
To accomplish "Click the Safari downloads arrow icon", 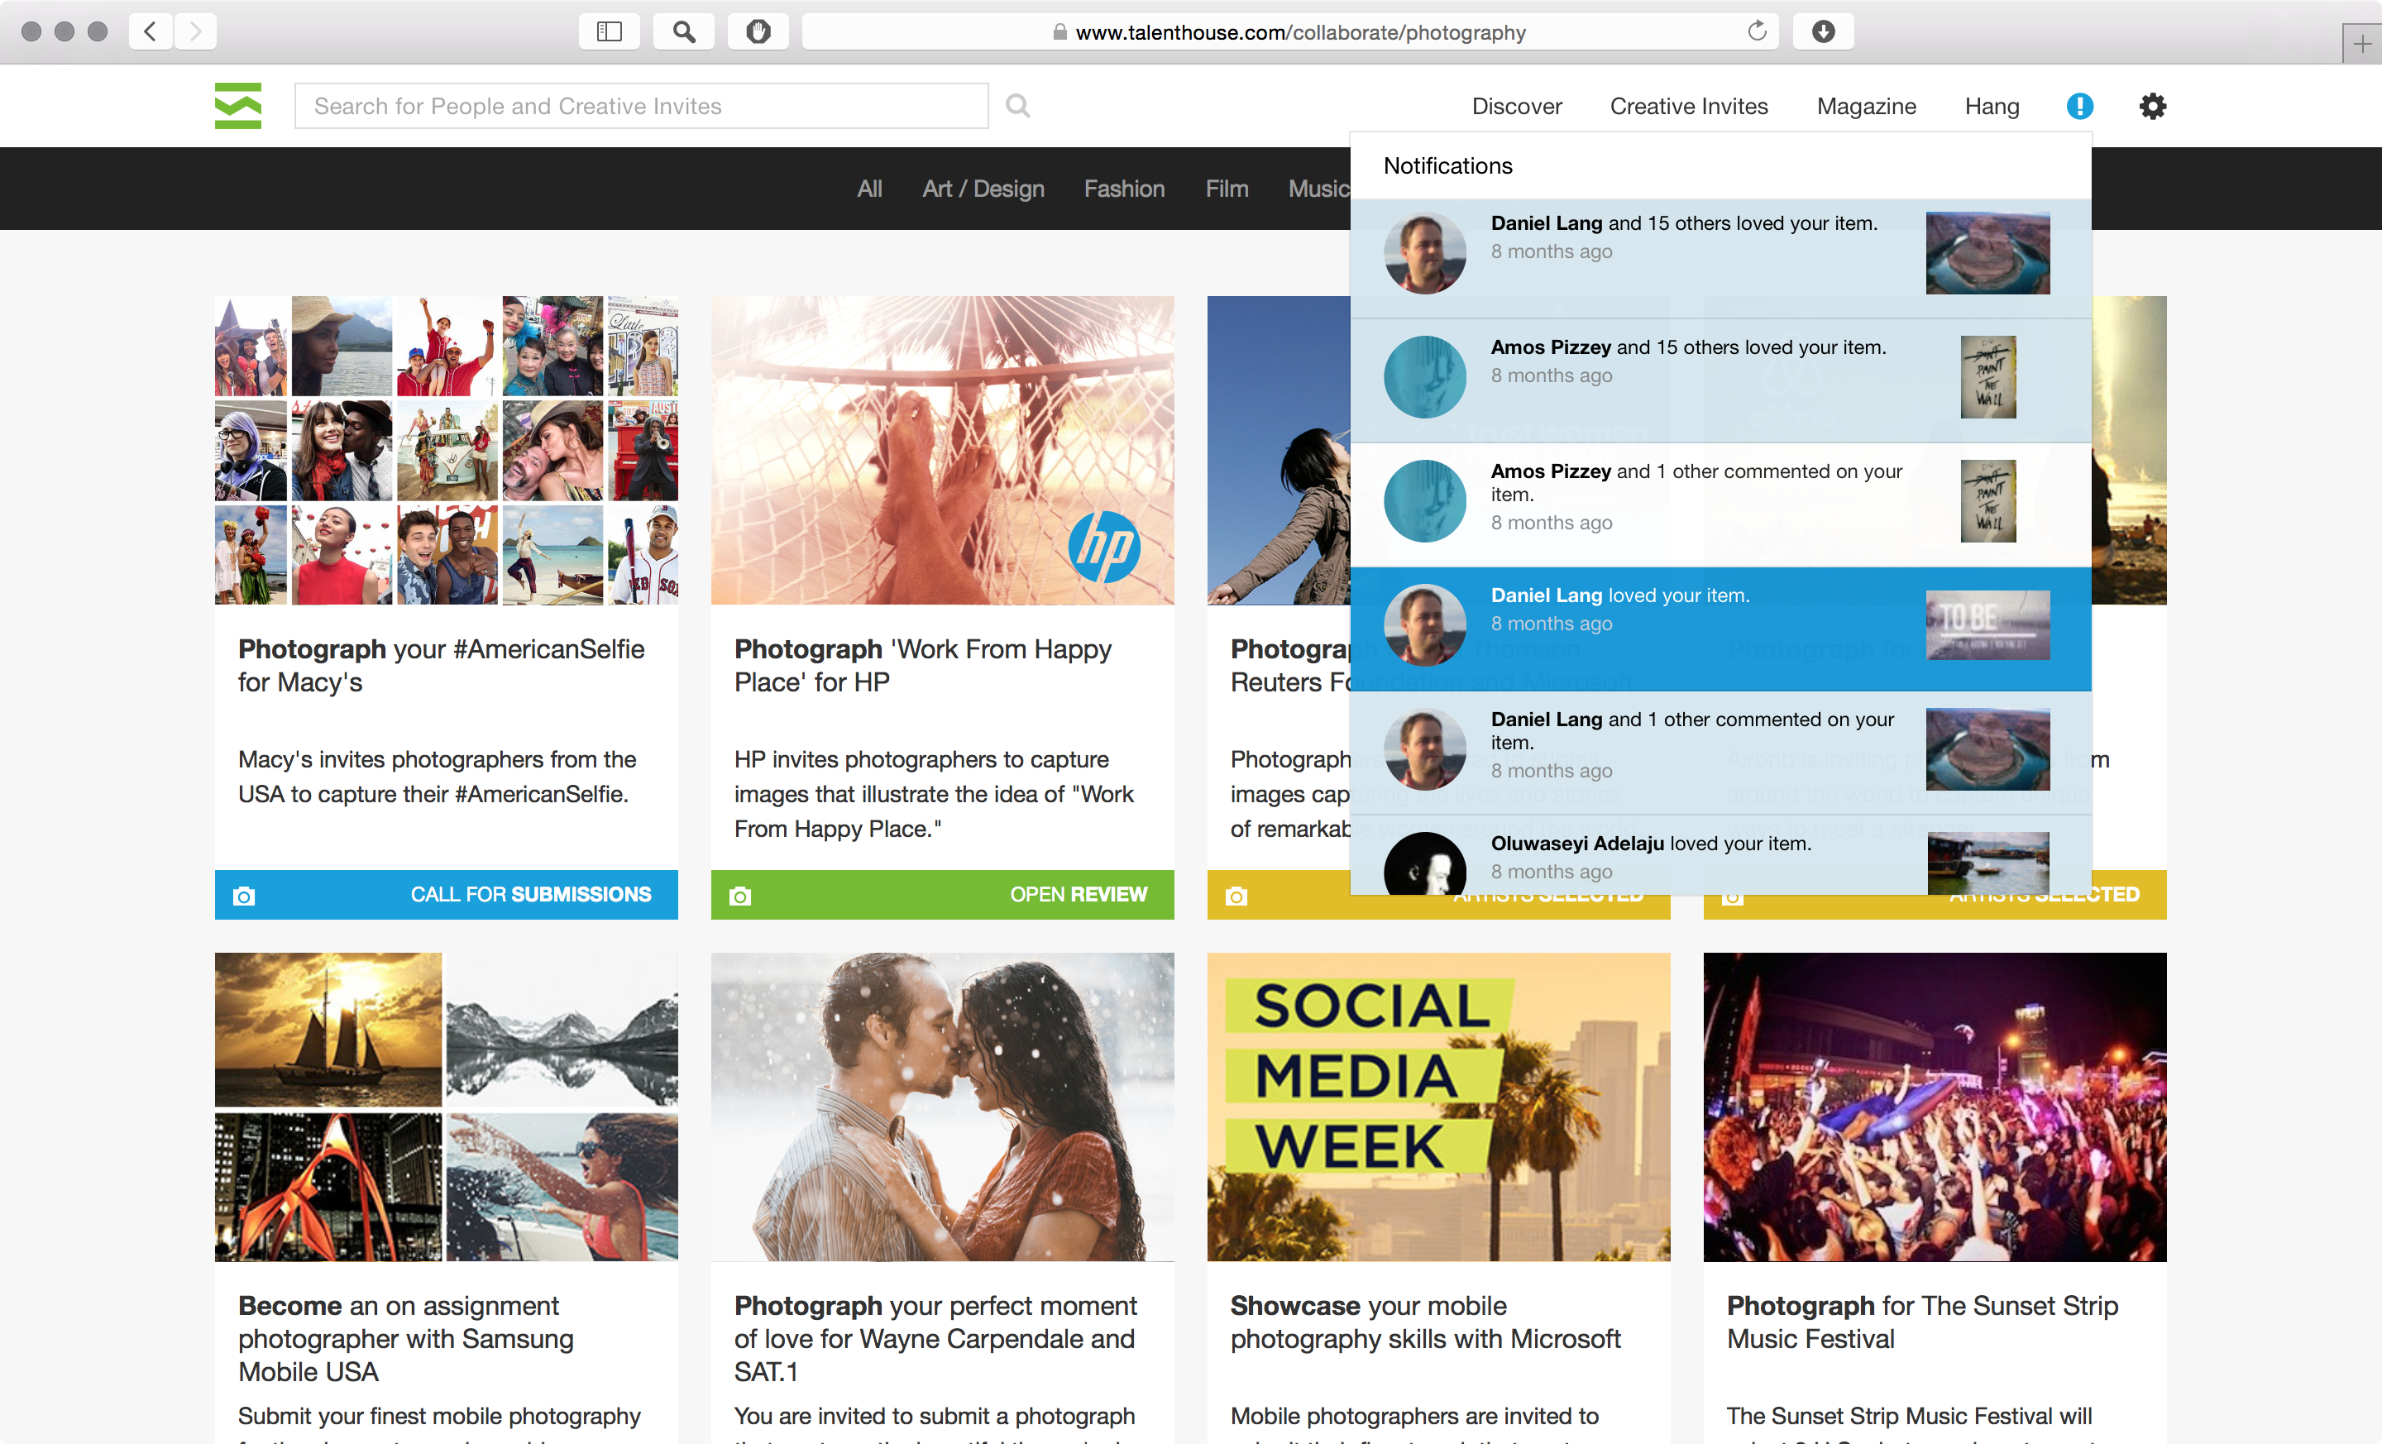I will coord(1822,32).
